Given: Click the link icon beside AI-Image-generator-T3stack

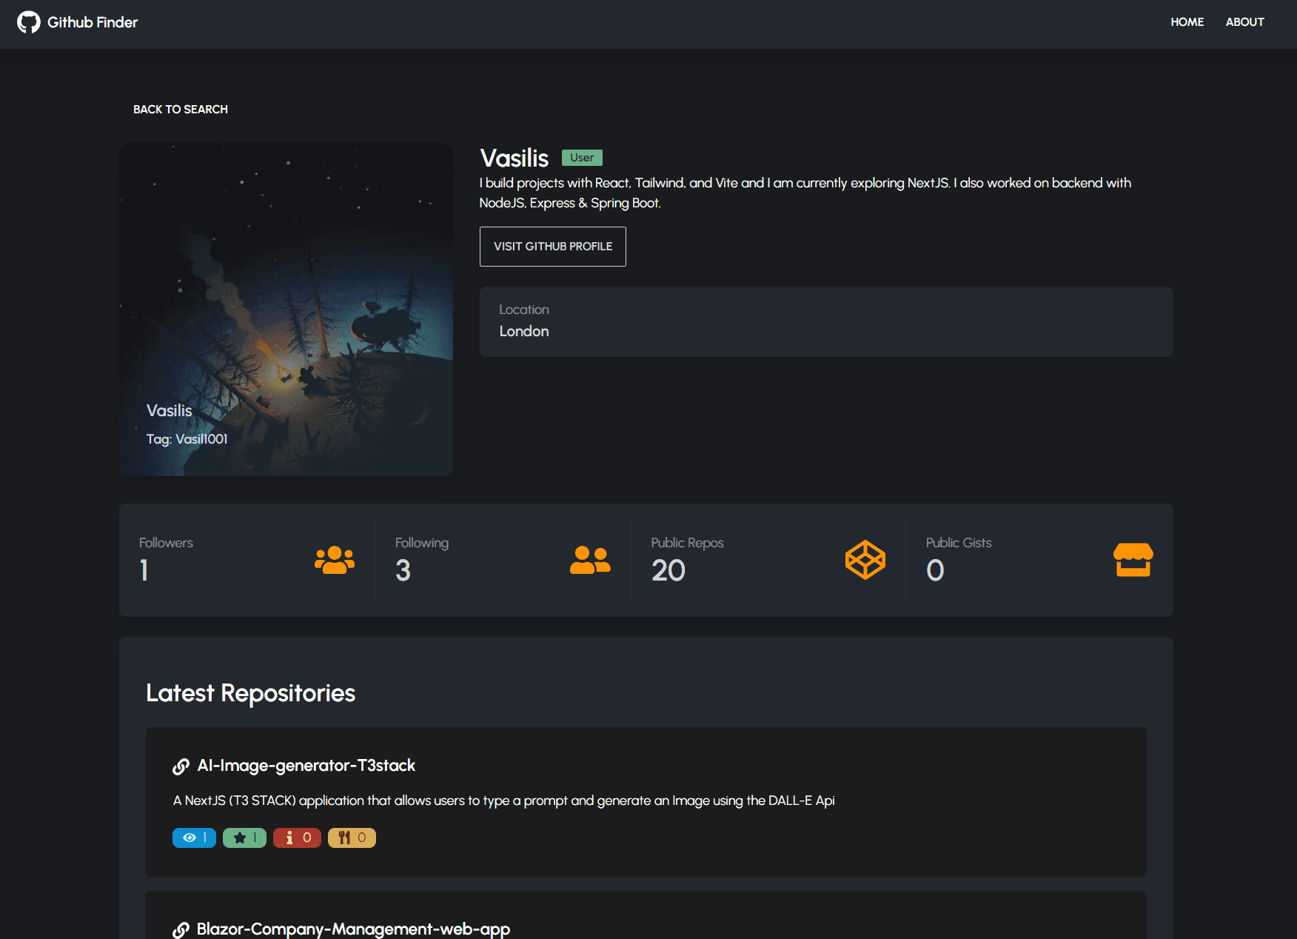Looking at the screenshot, I should (x=181, y=766).
